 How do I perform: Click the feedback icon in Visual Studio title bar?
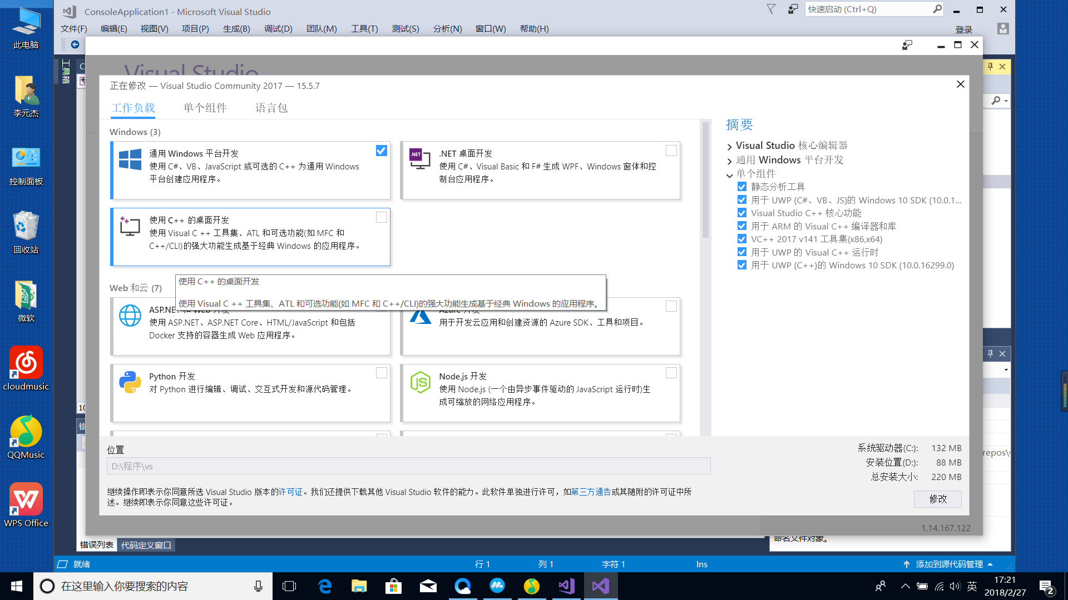793,9
